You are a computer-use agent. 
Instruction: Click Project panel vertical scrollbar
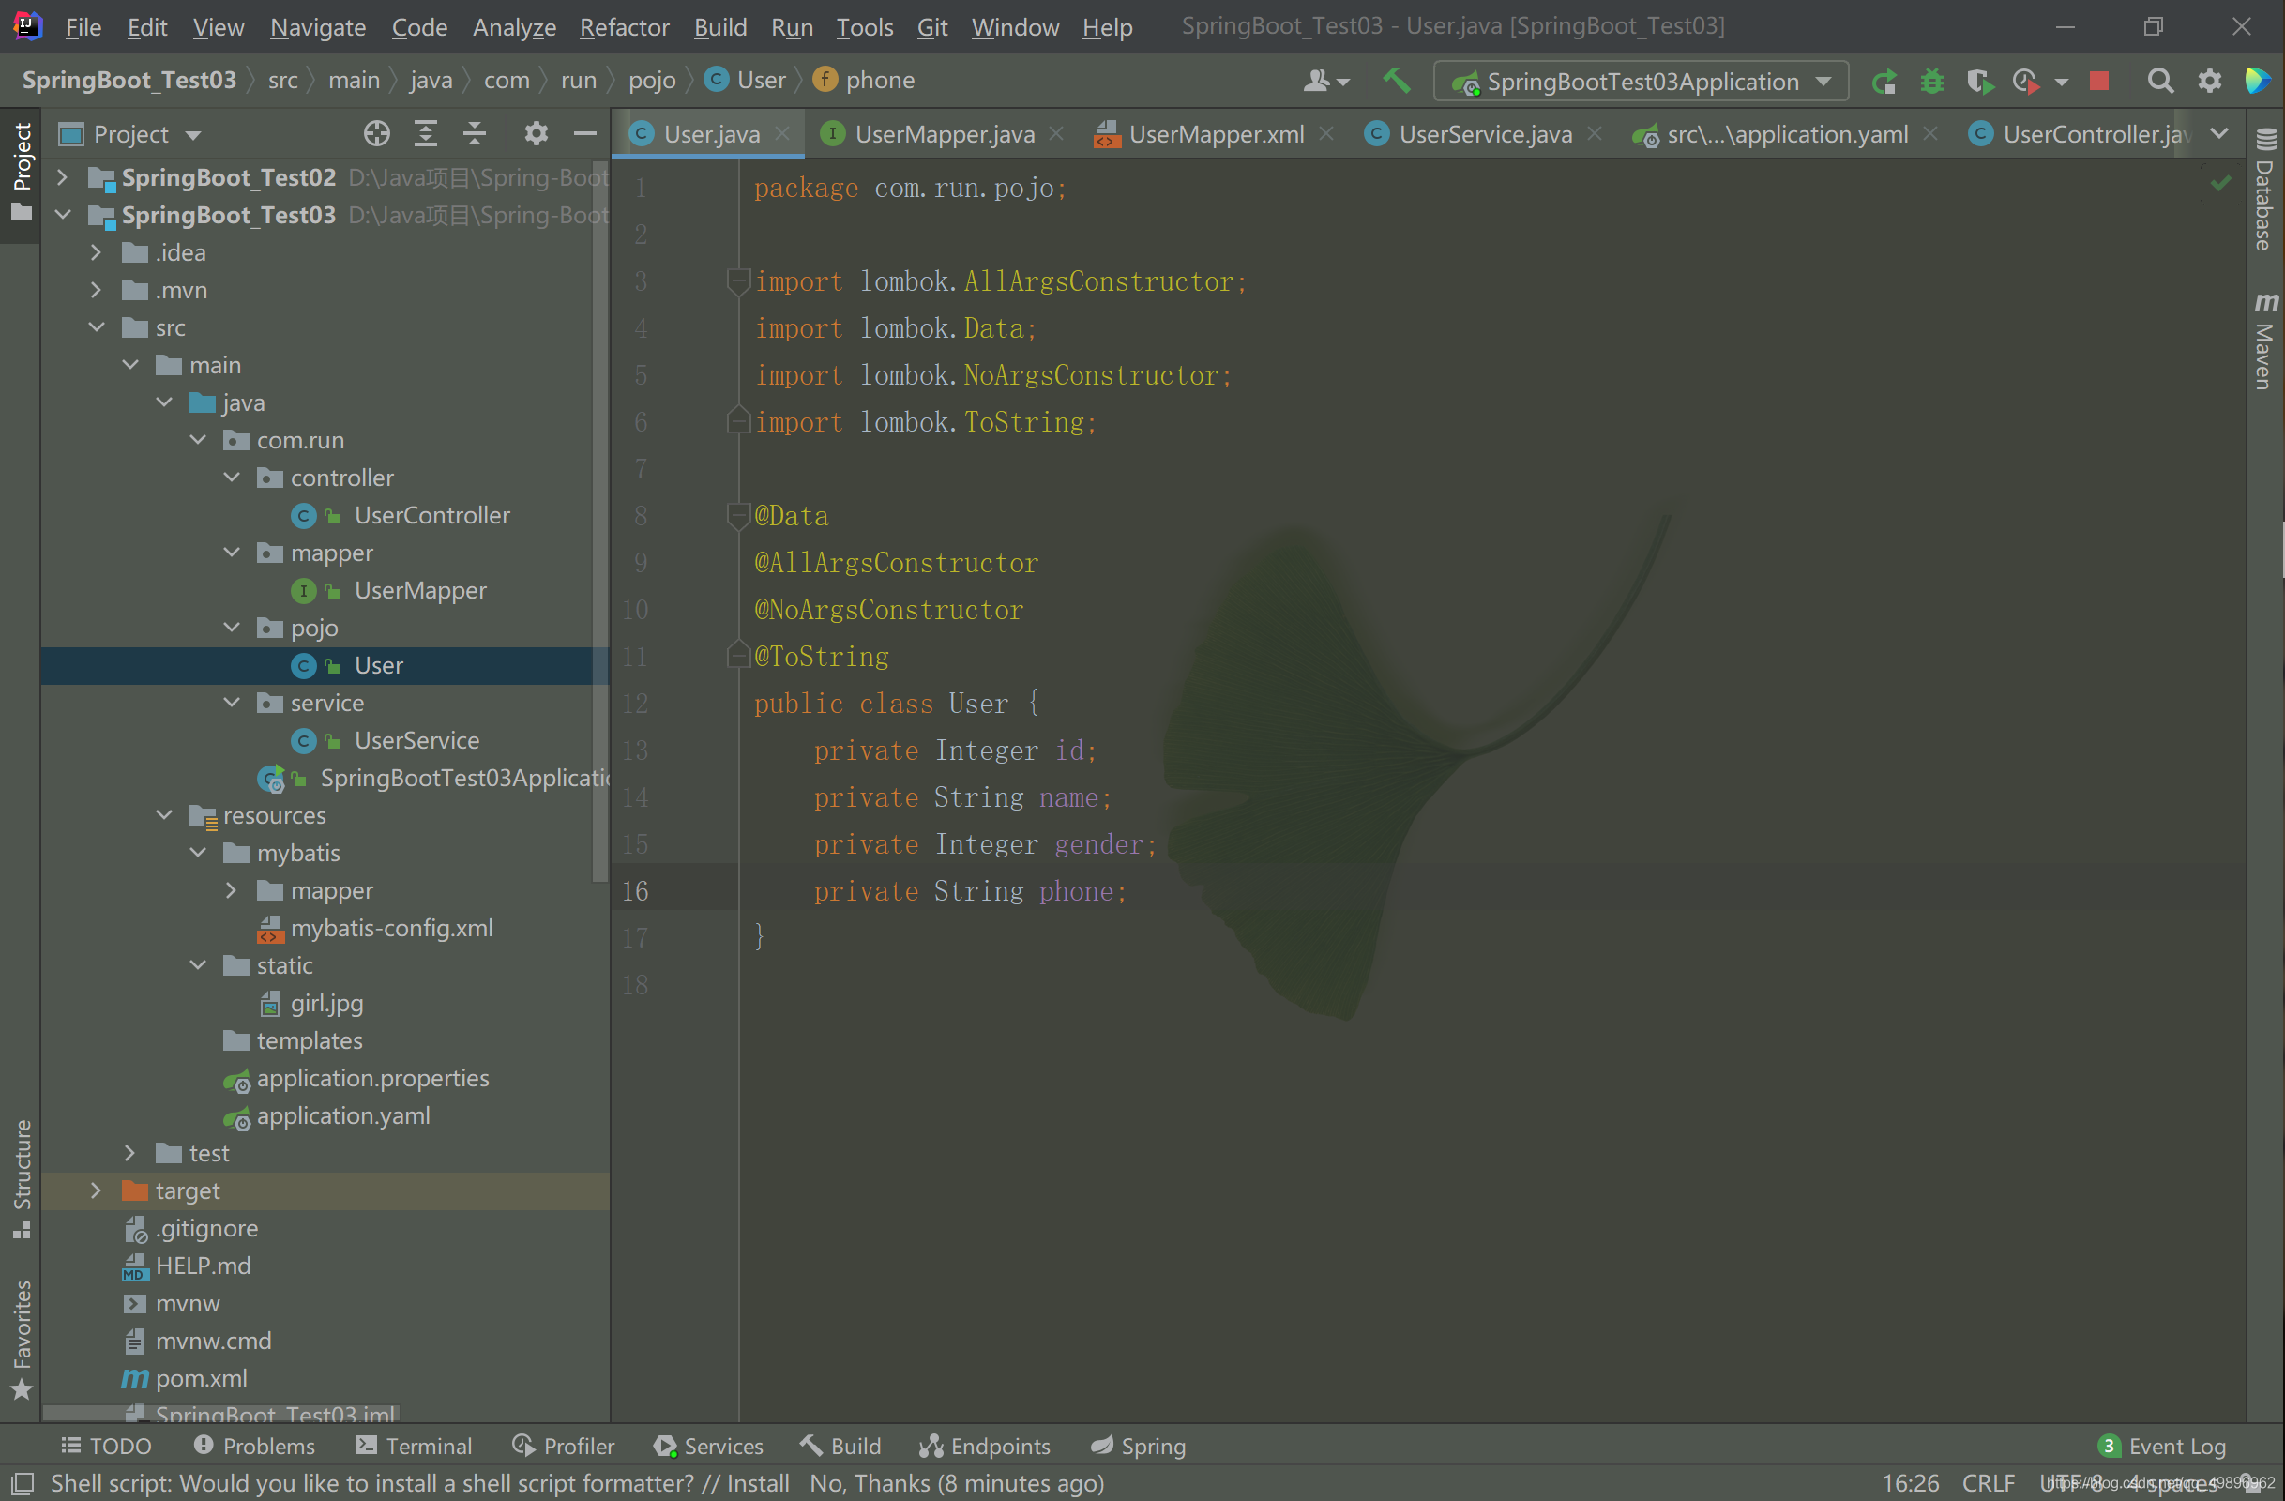tap(601, 523)
